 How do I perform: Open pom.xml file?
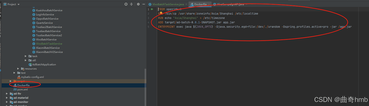point(22,90)
